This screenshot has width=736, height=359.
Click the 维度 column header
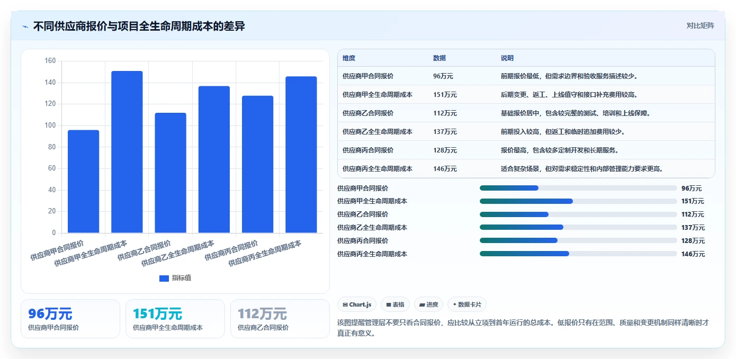coord(349,58)
